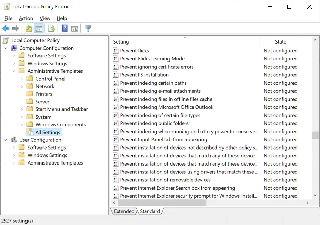This screenshot has height=225, width=320.
Task: Click the Local Computer Policy scroll icon
Action: (6, 40)
